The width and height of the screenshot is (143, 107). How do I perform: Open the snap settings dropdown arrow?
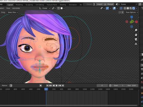[64, 8]
